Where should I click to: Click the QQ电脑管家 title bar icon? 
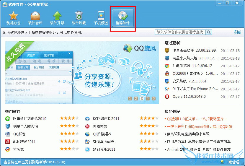pos(5,4)
